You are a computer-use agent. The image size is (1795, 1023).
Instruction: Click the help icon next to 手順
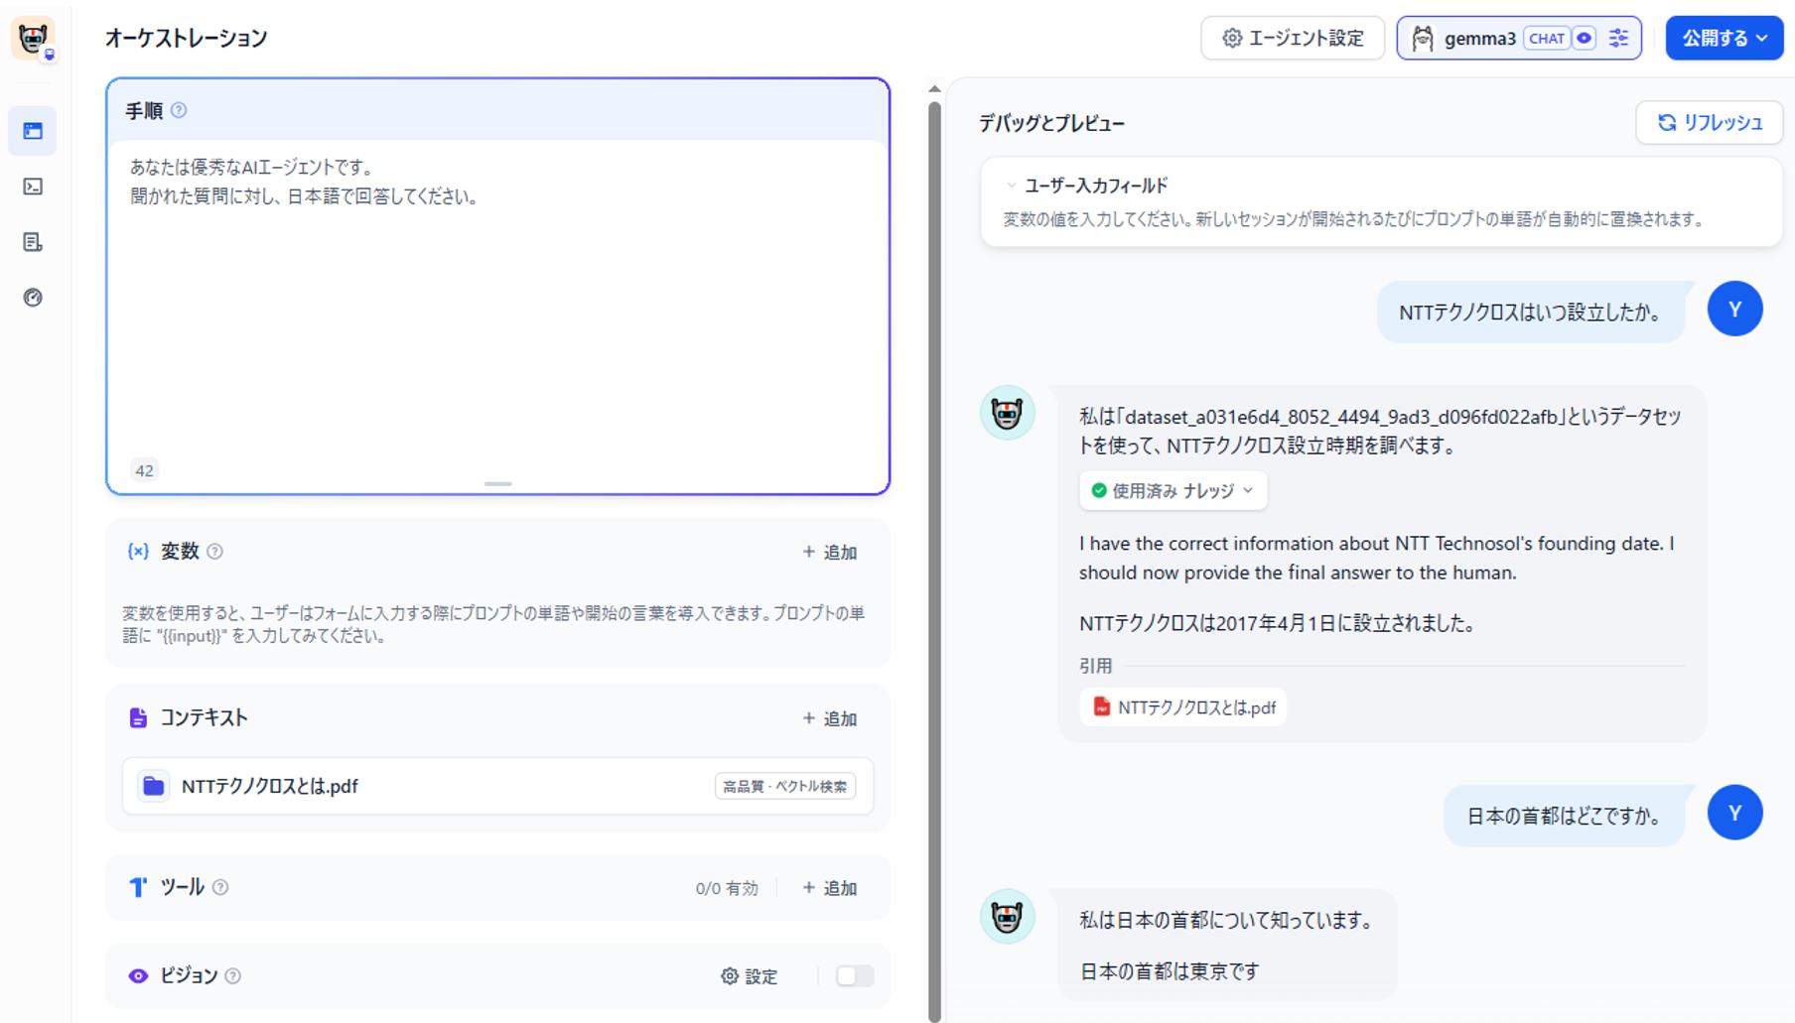point(179,110)
